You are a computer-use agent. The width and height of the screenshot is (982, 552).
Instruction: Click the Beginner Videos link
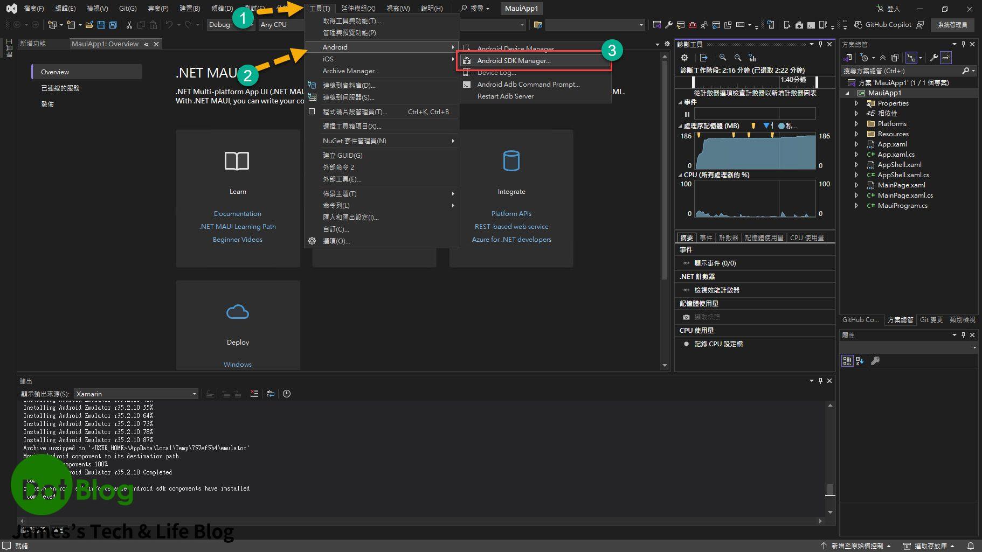237,240
